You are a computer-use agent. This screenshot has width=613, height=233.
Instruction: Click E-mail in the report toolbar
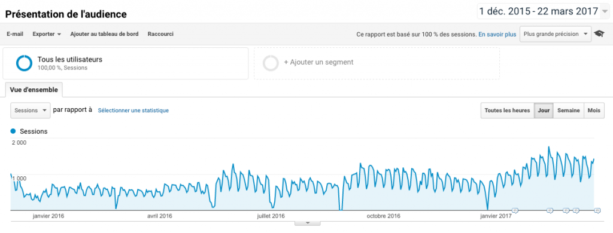point(15,34)
